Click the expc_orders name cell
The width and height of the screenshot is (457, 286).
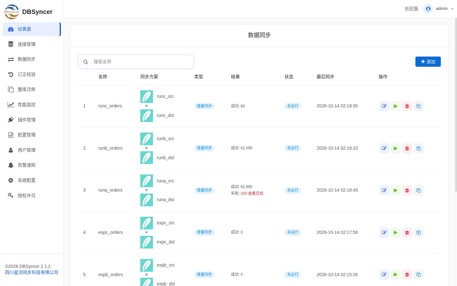[110, 232]
